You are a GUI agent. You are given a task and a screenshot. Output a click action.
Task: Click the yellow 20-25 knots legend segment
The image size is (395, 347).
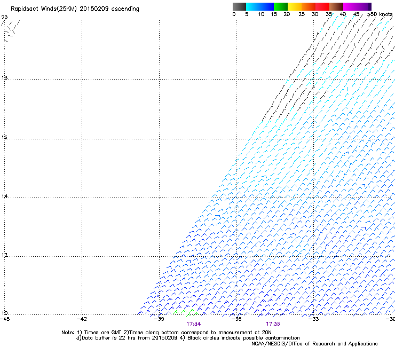click(295, 6)
